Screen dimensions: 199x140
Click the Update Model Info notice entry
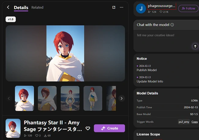click(150, 81)
